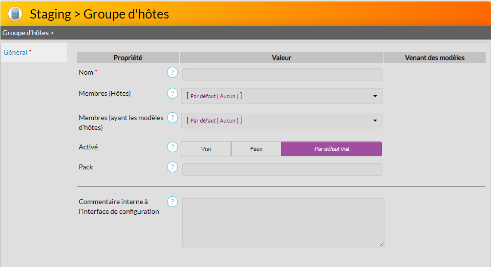The height and width of the screenshot is (267, 491).
Task: Select Par défaut Vrai for Activé
Action: 331,149
